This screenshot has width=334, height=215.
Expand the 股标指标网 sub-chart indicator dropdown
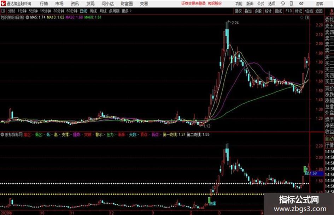point(2,135)
